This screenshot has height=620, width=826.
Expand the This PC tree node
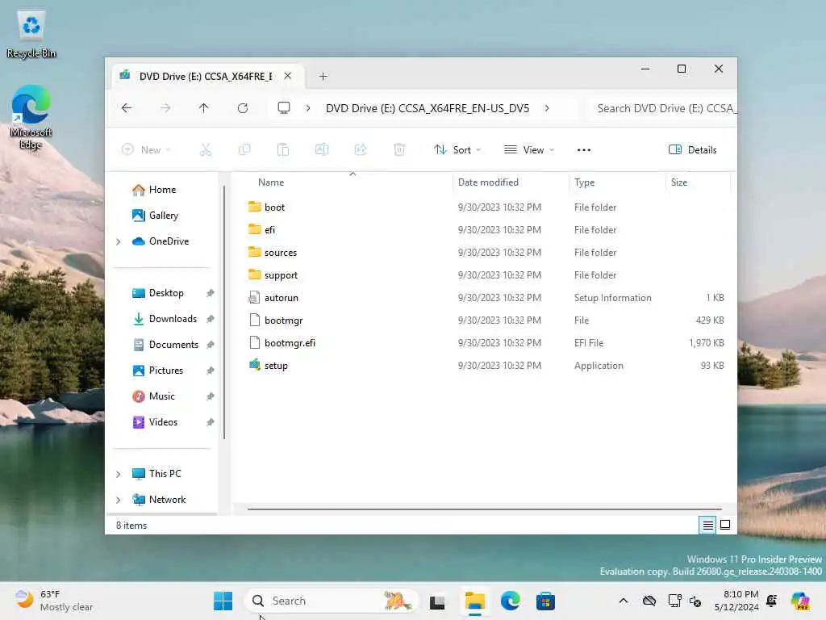[x=119, y=474]
